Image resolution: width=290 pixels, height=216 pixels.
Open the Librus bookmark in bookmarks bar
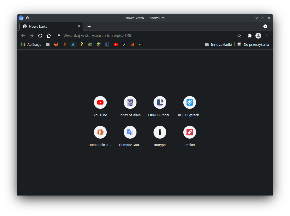(107, 44)
